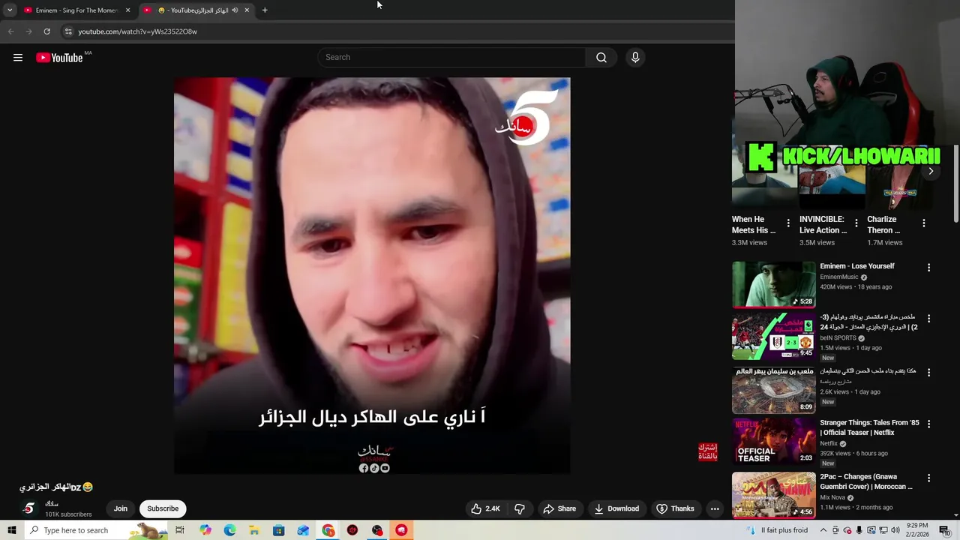Open a new browser tab
960x540 pixels.
[265, 10]
